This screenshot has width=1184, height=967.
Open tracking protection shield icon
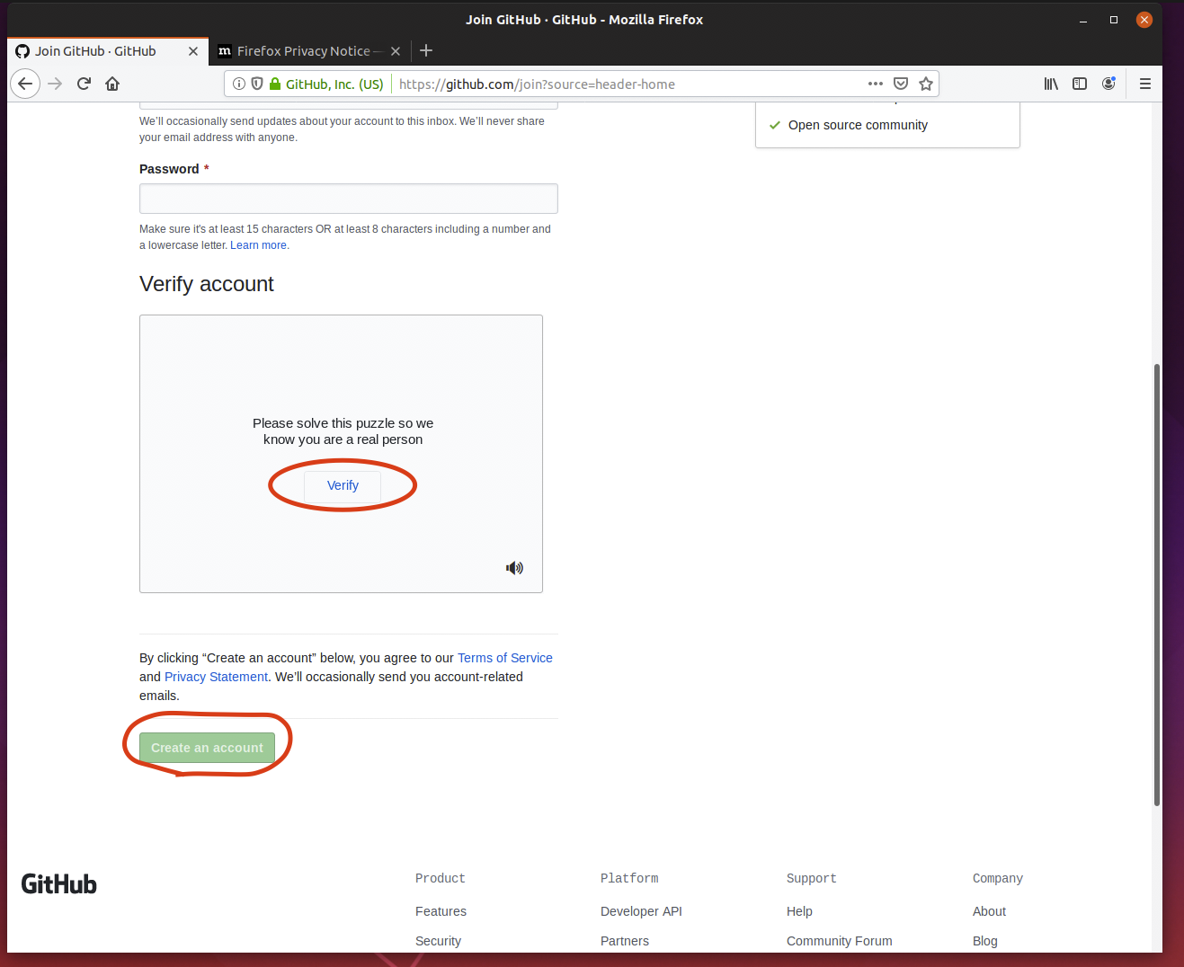(257, 84)
